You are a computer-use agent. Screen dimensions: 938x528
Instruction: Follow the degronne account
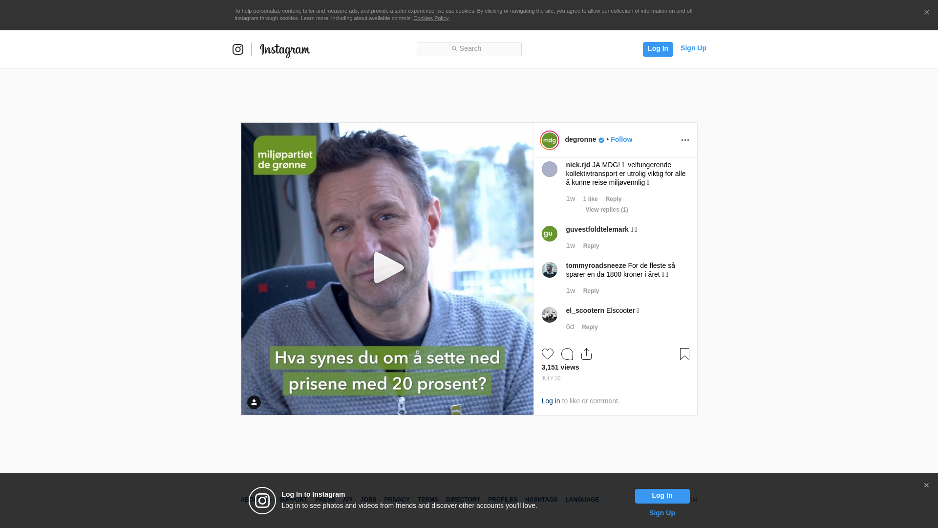coord(621,139)
